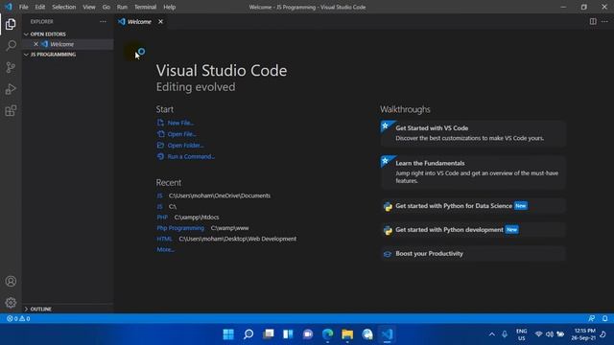Open recent Php Programming folder
The image size is (614, 345).
coord(180,228)
